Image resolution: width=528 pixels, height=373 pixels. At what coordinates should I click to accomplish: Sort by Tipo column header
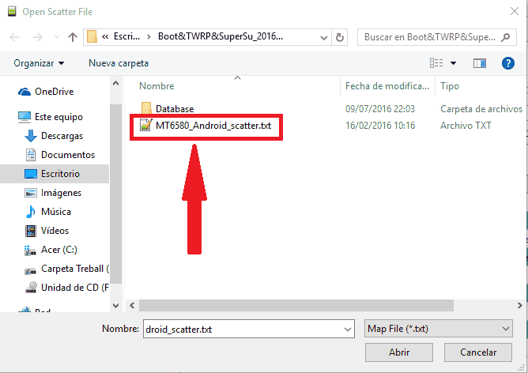coord(450,86)
